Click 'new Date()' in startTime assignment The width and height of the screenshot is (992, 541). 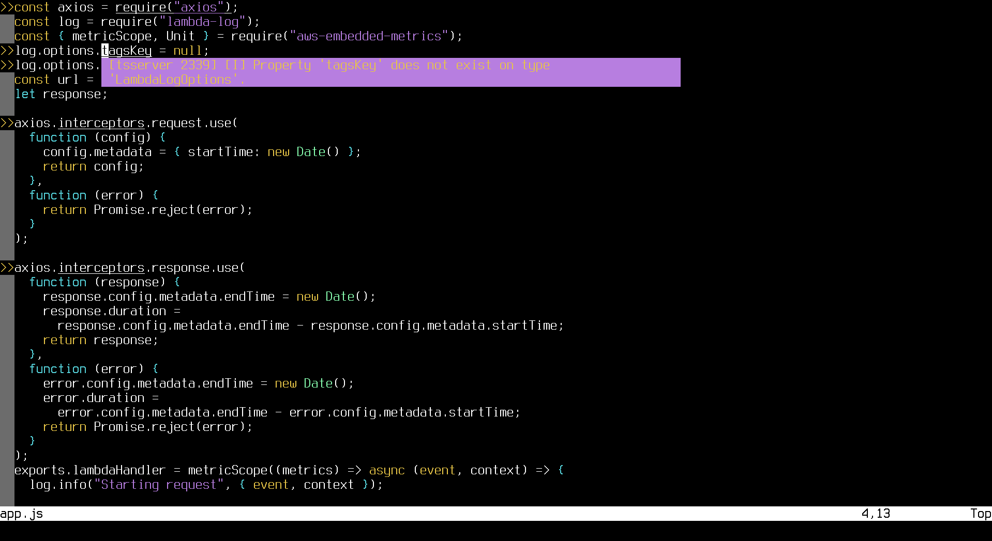pyautogui.click(x=304, y=152)
